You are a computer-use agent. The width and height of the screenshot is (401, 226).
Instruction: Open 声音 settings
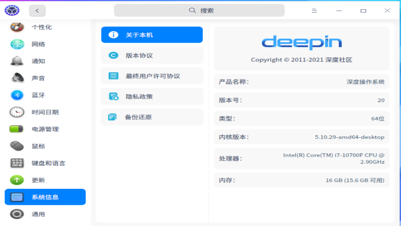tap(45, 78)
